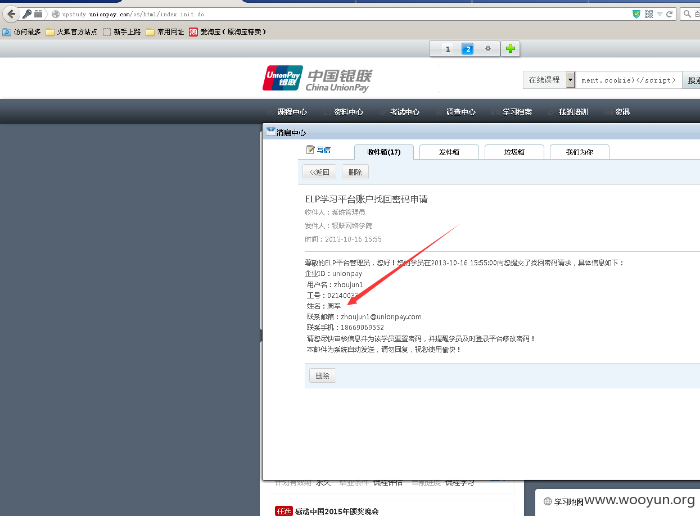Click the 收件人:系统管理员 line
This screenshot has height=516, width=700.
335,212
